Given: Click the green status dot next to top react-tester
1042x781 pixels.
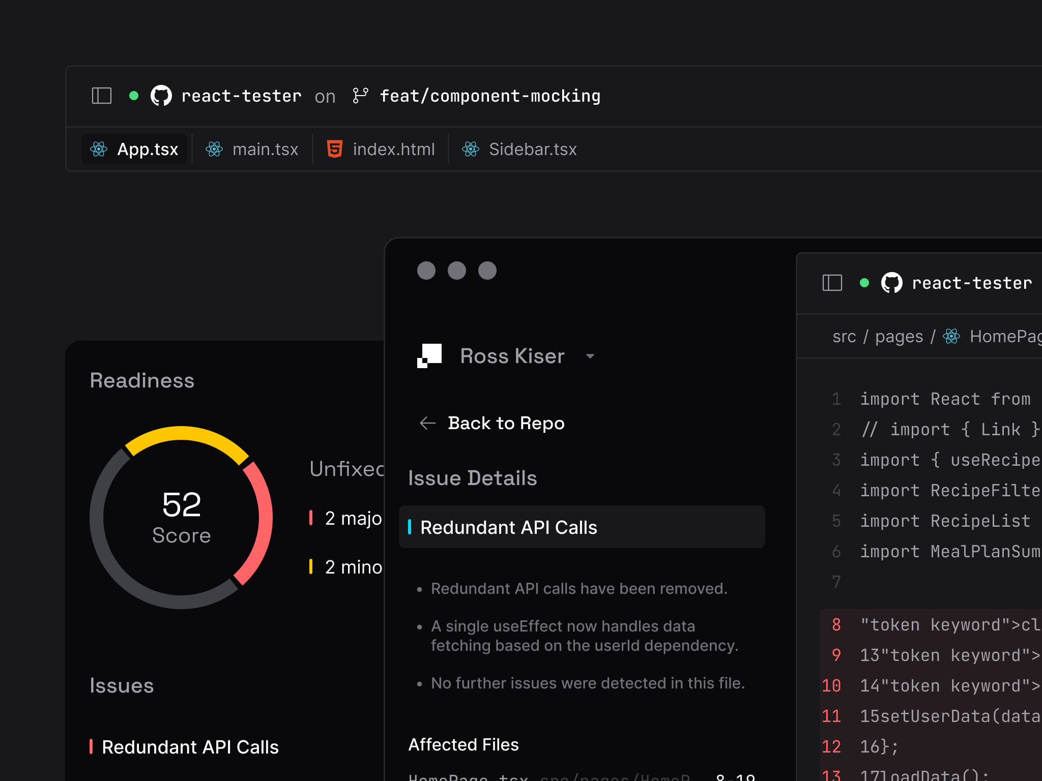Looking at the screenshot, I should (x=134, y=96).
